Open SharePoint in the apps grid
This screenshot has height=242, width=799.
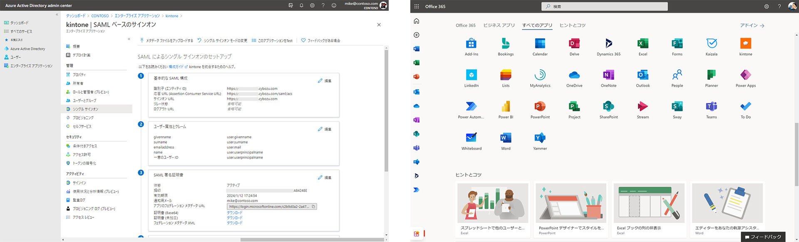[608, 110]
